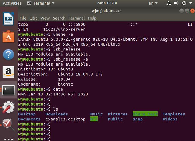
Task: Open the wrench and gear settings tool
Action: tap(9, 108)
